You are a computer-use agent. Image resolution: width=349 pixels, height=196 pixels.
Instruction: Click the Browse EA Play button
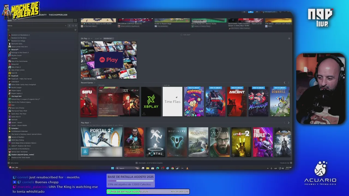click(x=89, y=78)
